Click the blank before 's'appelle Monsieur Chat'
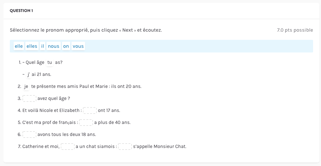 pos(125,146)
